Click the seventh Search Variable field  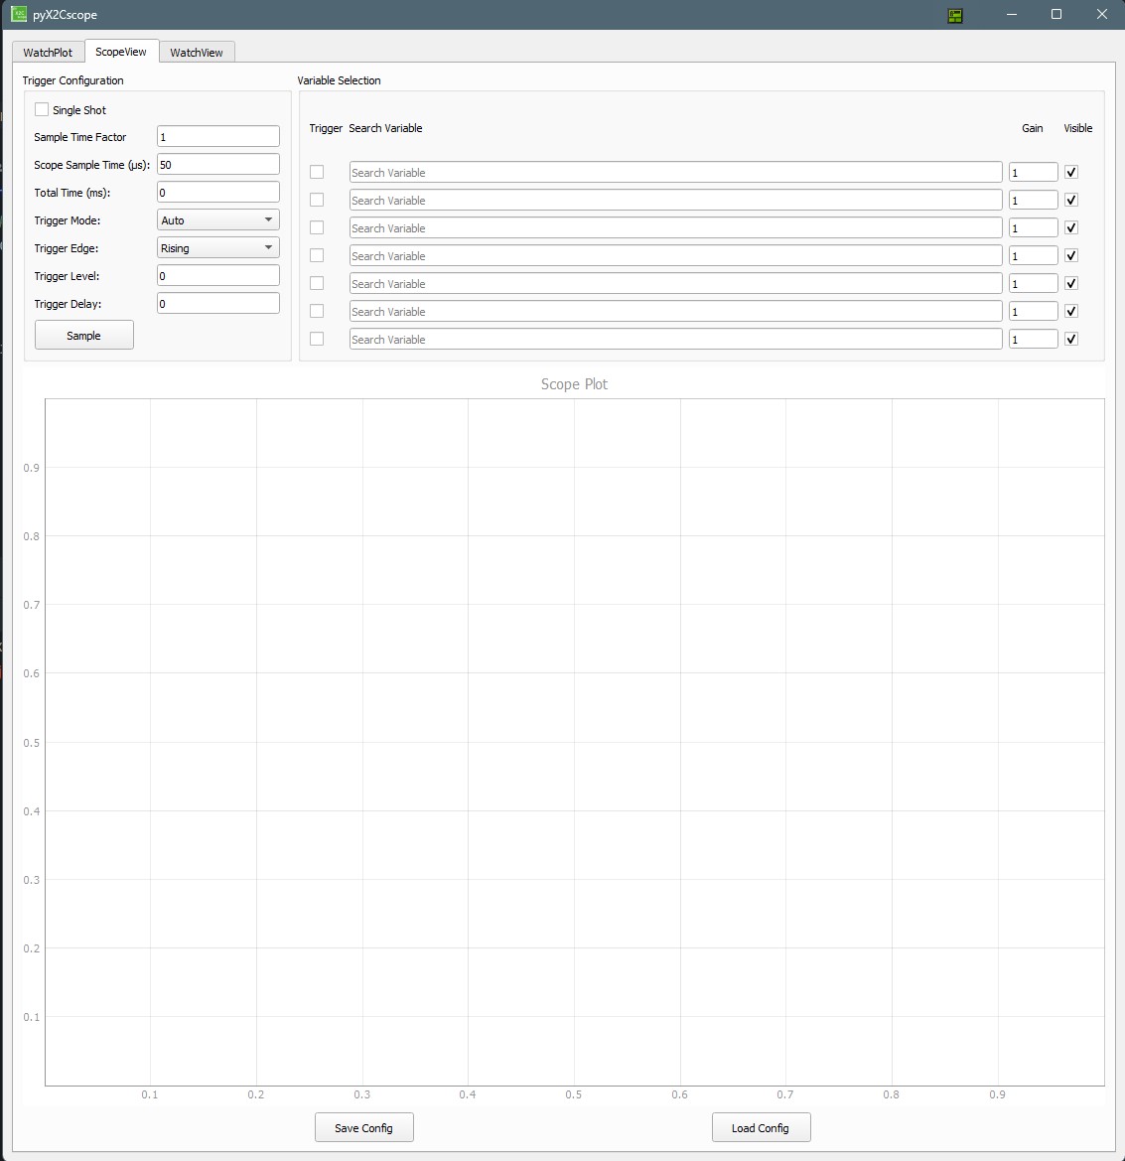[676, 339]
